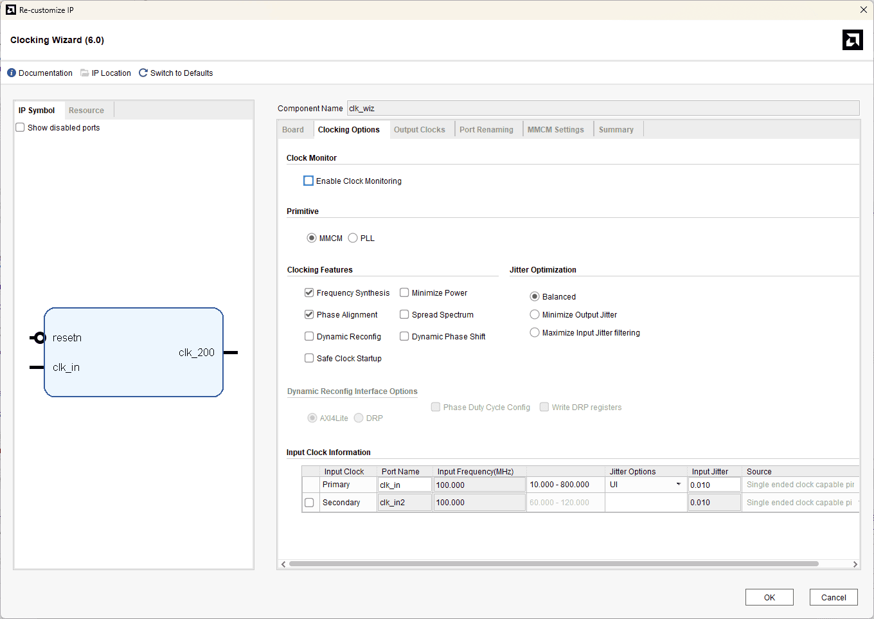874x619 pixels.
Task: Enable the Secondary input clock checkbox
Action: coord(309,503)
